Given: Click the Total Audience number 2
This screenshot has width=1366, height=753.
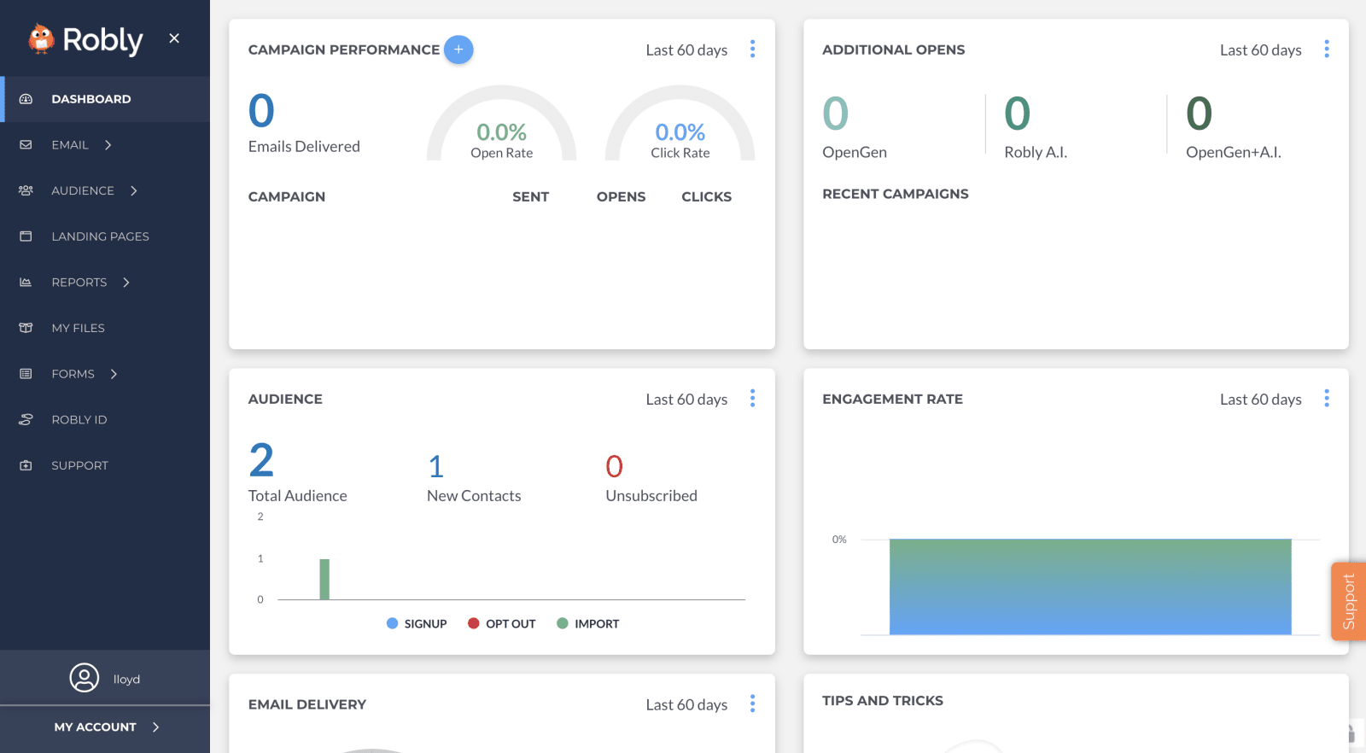Looking at the screenshot, I should point(261,460).
